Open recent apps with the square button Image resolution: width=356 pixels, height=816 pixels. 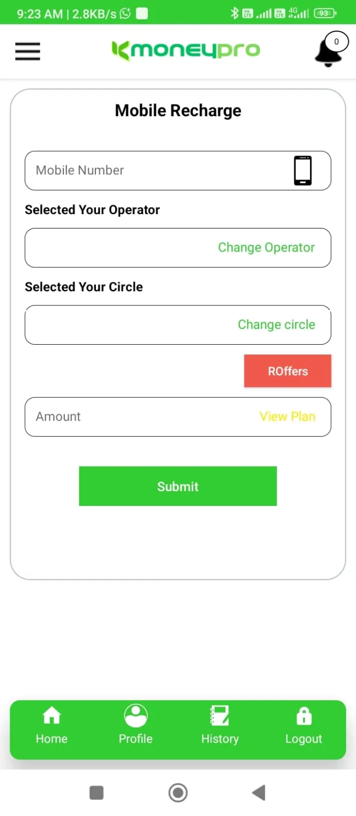[x=96, y=793]
